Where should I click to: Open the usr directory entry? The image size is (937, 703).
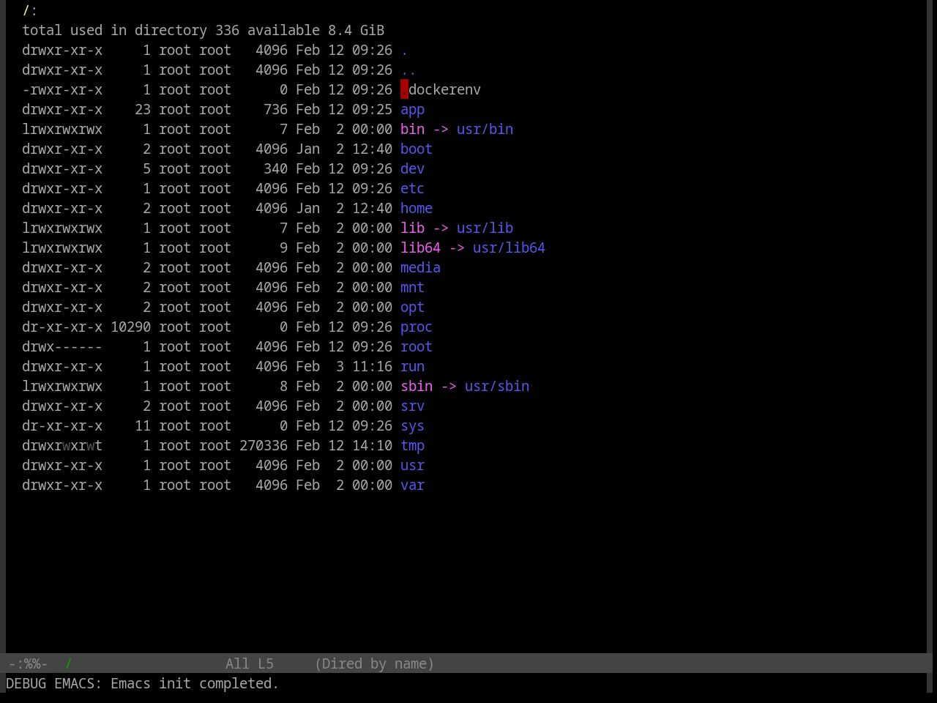412,465
